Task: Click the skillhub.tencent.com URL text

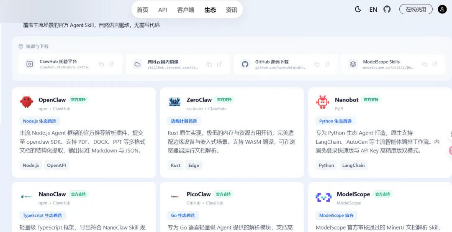Action: 173,67
